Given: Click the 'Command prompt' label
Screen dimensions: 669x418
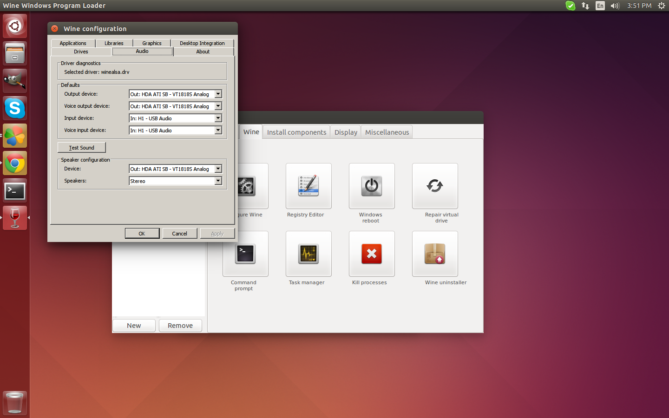Looking at the screenshot, I should (x=243, y=285).
